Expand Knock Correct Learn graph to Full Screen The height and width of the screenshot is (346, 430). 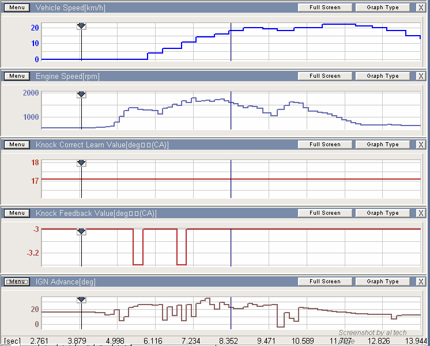click(x=325, y=145)
